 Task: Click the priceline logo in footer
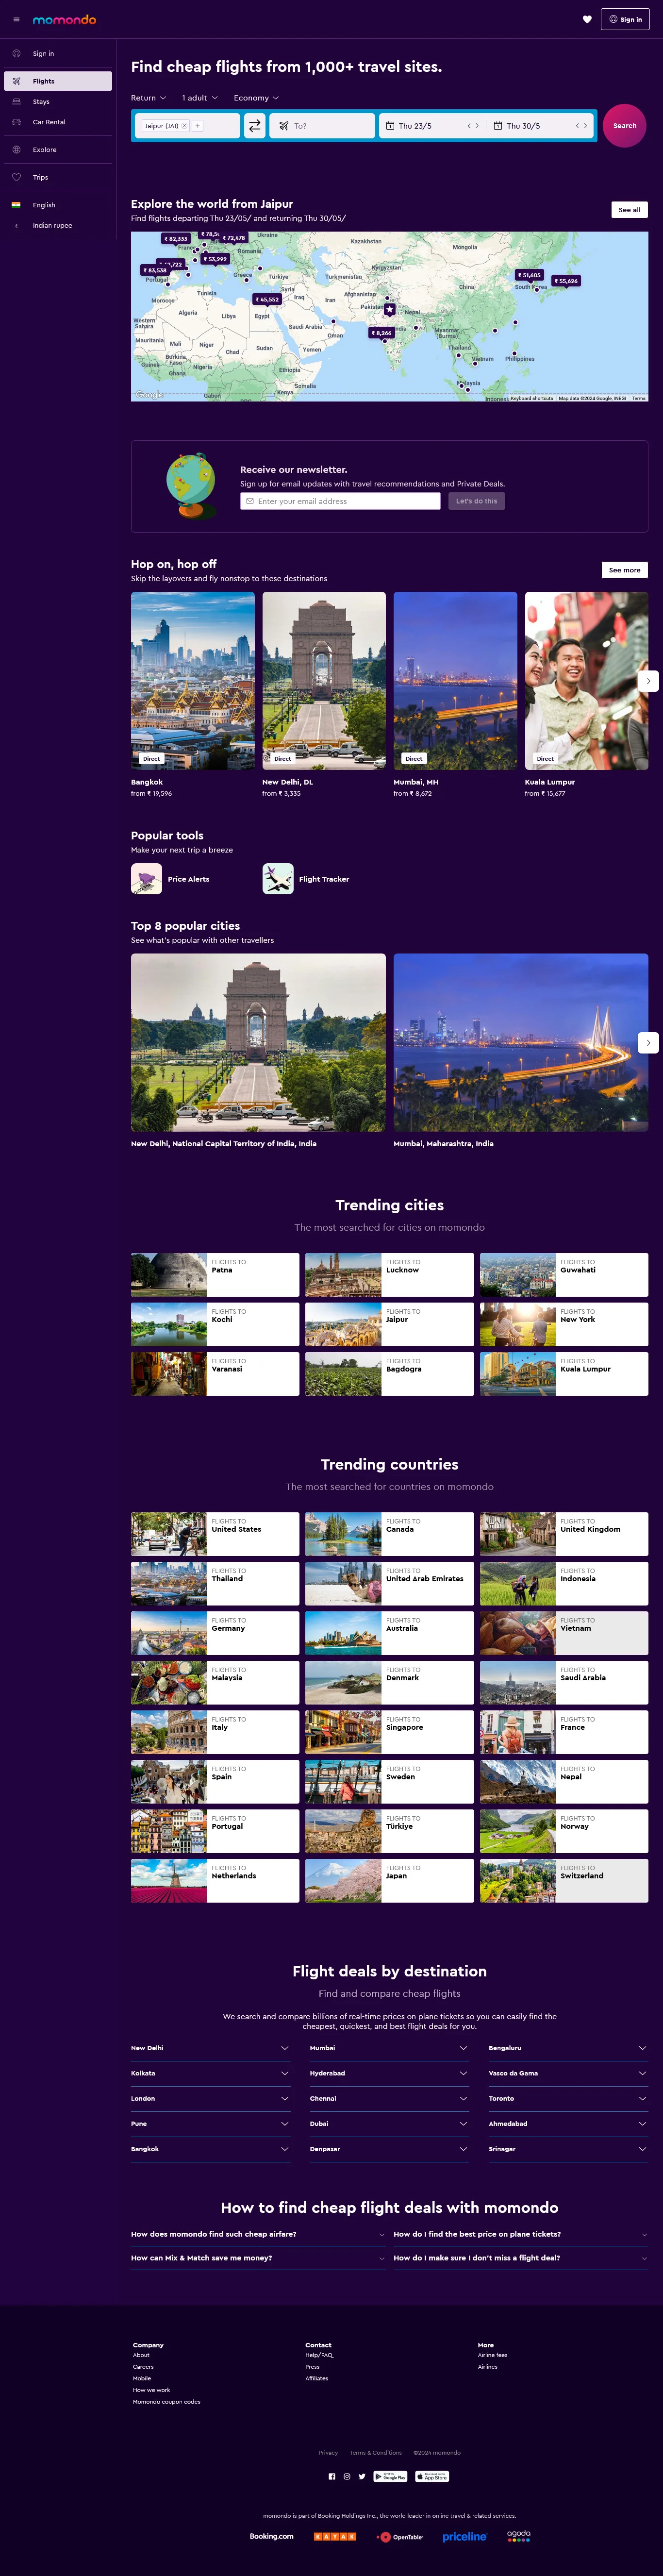[465, 2536]
